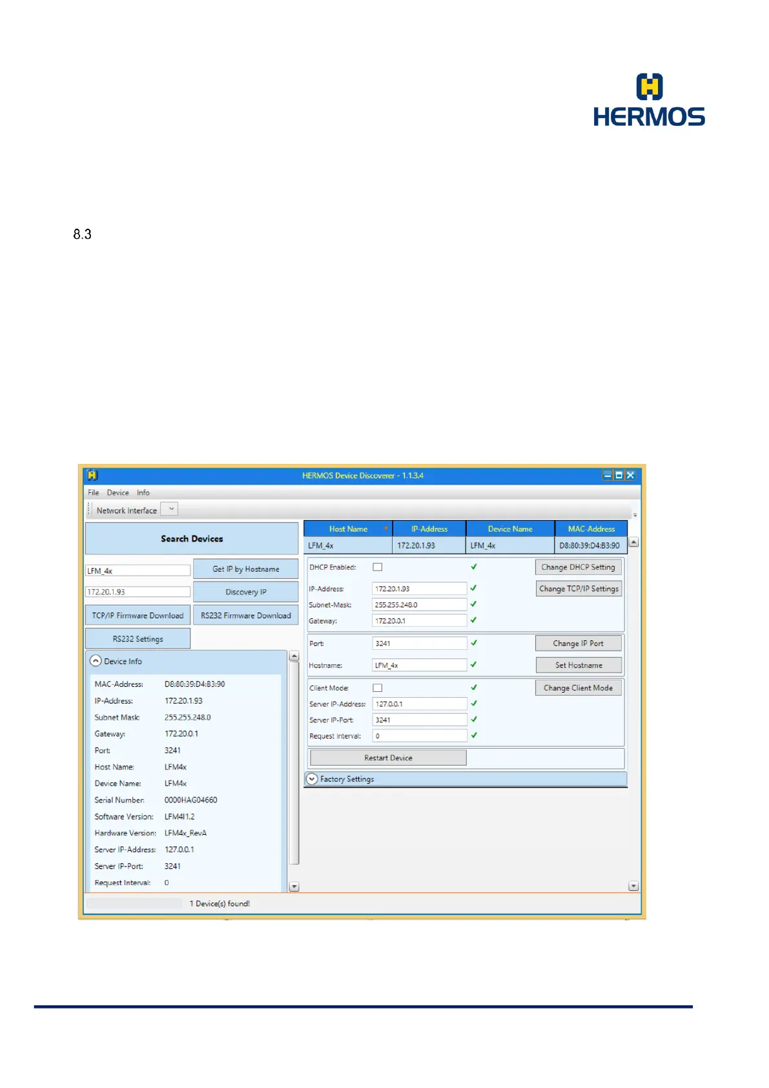The width and height of the screenshot is (769, 1088).
Task: Click the IP-Address field in settings panel
Action: (420, 589)
